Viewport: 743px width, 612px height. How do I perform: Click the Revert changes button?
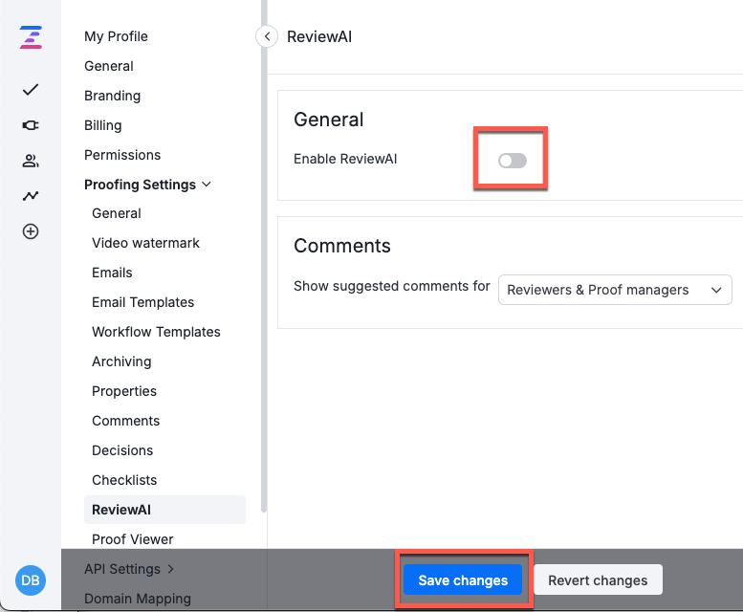[x=598, y=580]
